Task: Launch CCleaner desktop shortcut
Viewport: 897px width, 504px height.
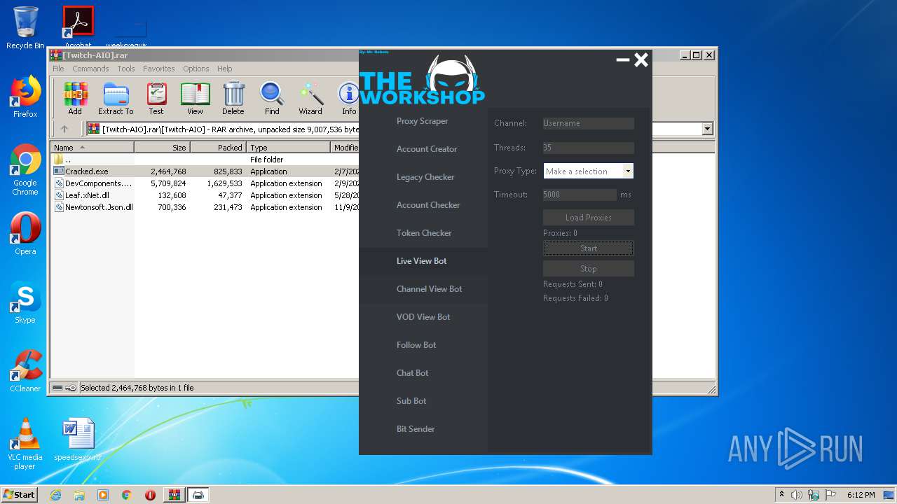Action: (25, 371)
